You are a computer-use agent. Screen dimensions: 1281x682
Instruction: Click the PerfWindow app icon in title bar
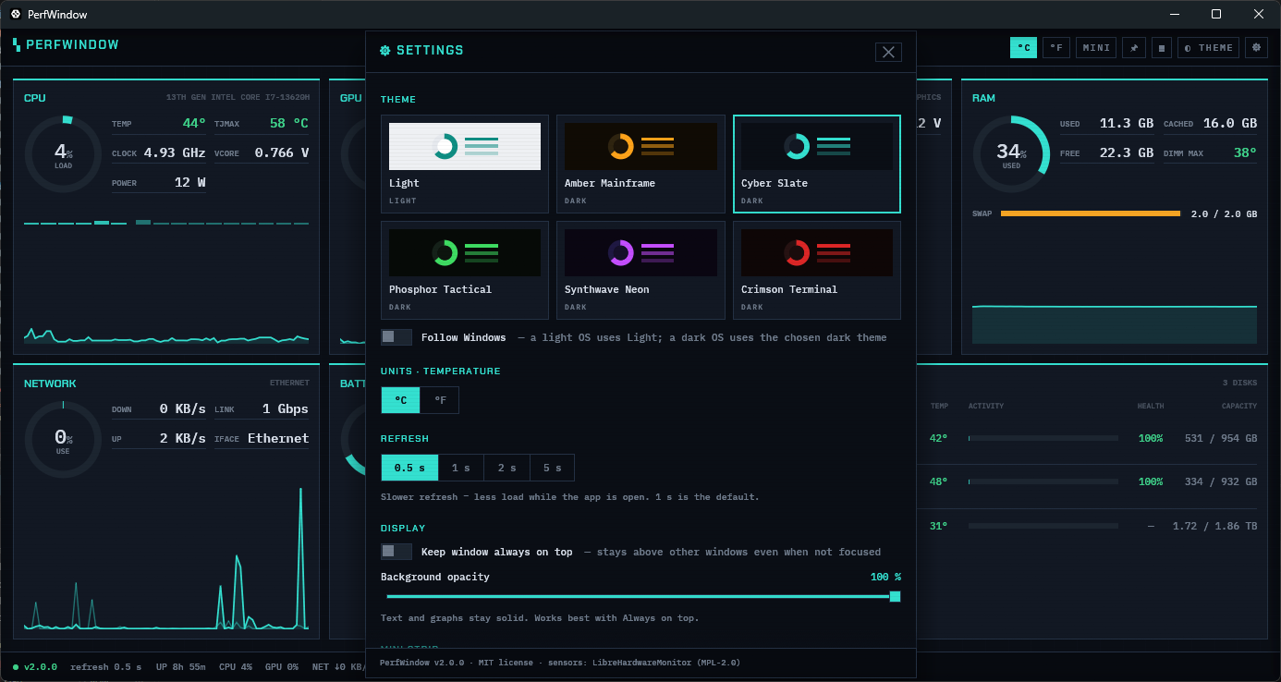16,14
